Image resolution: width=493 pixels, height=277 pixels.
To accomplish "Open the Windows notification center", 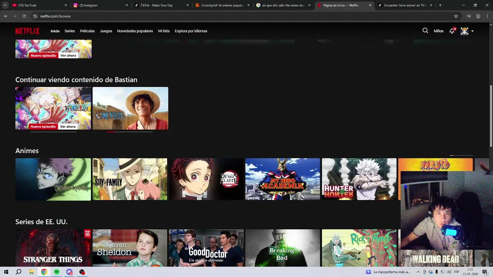I will point(485,272).
